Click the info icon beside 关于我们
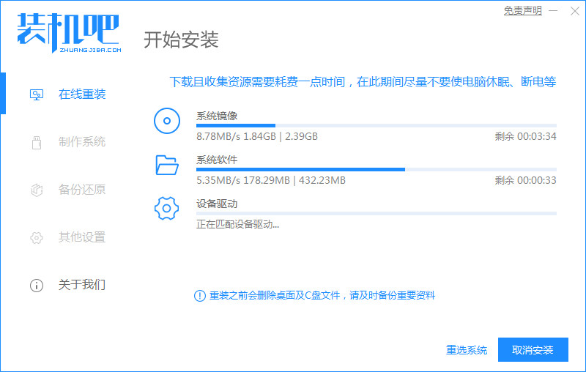This screenshot has height=372, width=586. tap(36, 285)
